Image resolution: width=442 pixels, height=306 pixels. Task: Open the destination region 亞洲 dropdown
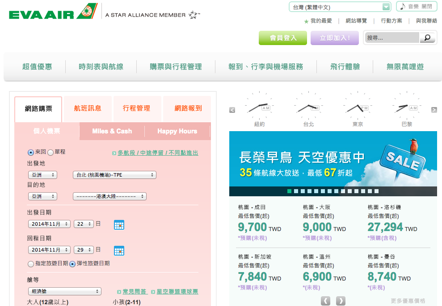pos(42,196)
